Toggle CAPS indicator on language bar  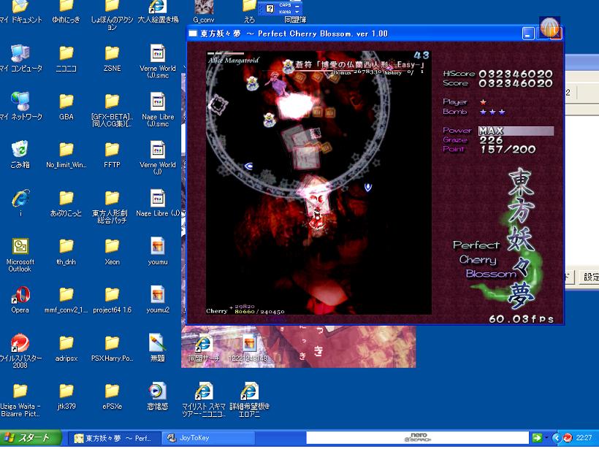pos(285,5)
